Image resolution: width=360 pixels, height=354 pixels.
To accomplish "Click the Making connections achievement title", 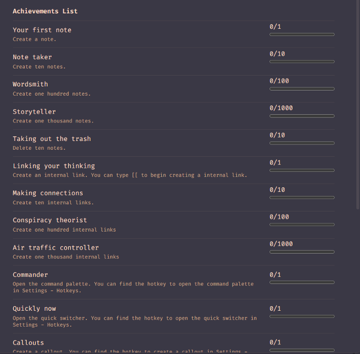I will point(48,193).
